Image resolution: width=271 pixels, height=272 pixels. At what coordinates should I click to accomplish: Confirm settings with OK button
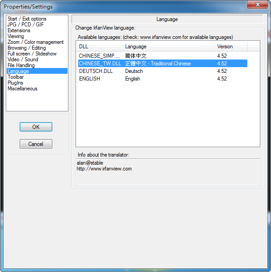point(36,127)
